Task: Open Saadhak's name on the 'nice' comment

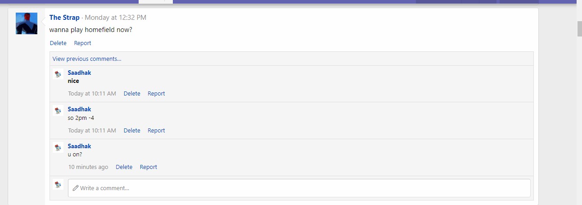Action: click(x=79, y=73)
